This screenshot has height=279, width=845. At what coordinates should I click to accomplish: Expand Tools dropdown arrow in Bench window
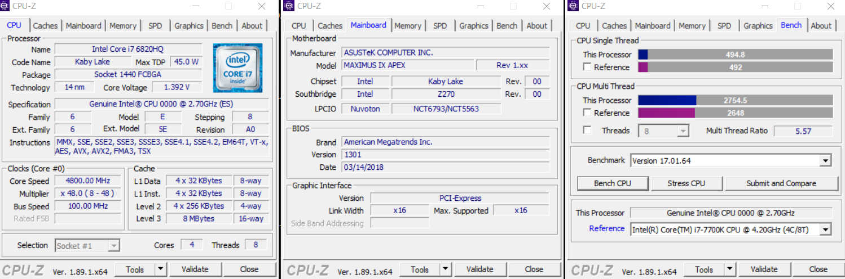[730, 269]
